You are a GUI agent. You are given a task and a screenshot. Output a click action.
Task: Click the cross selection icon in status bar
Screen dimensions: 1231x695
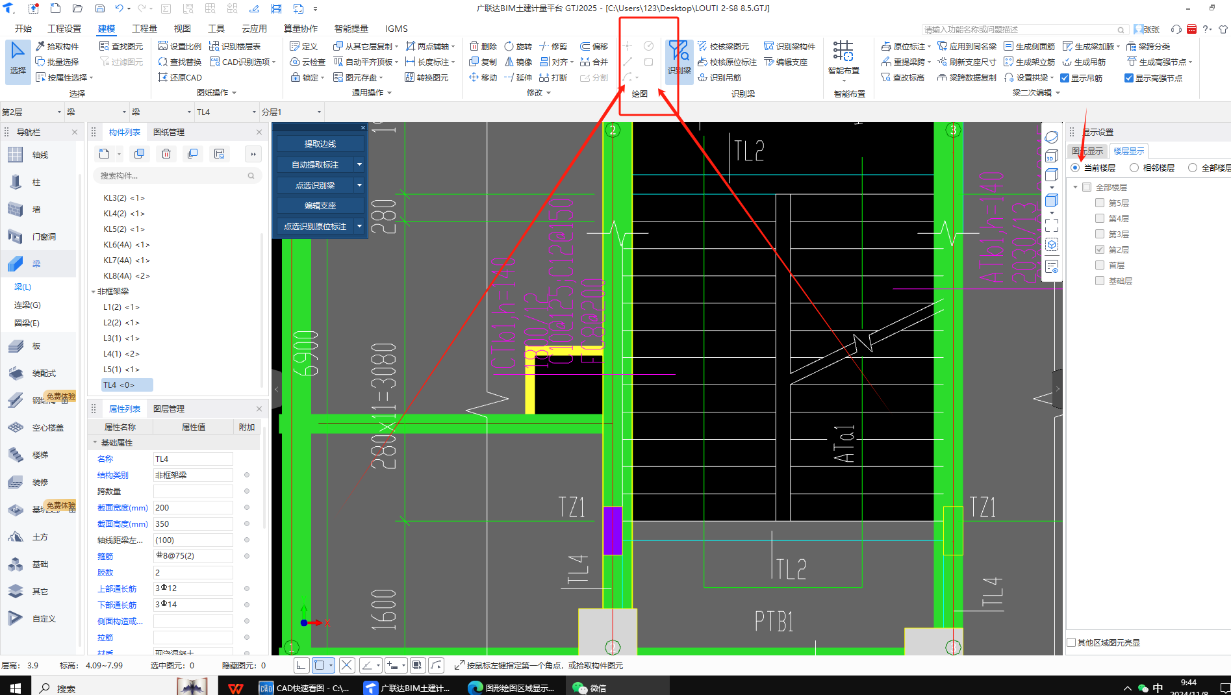[347, 665]
